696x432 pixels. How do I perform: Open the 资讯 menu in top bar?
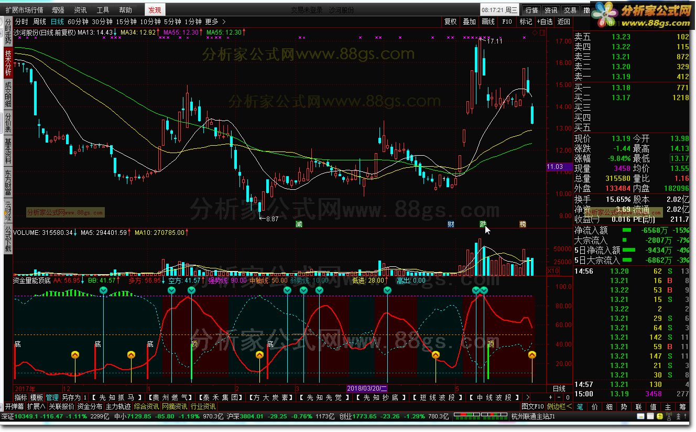(80, 10)
